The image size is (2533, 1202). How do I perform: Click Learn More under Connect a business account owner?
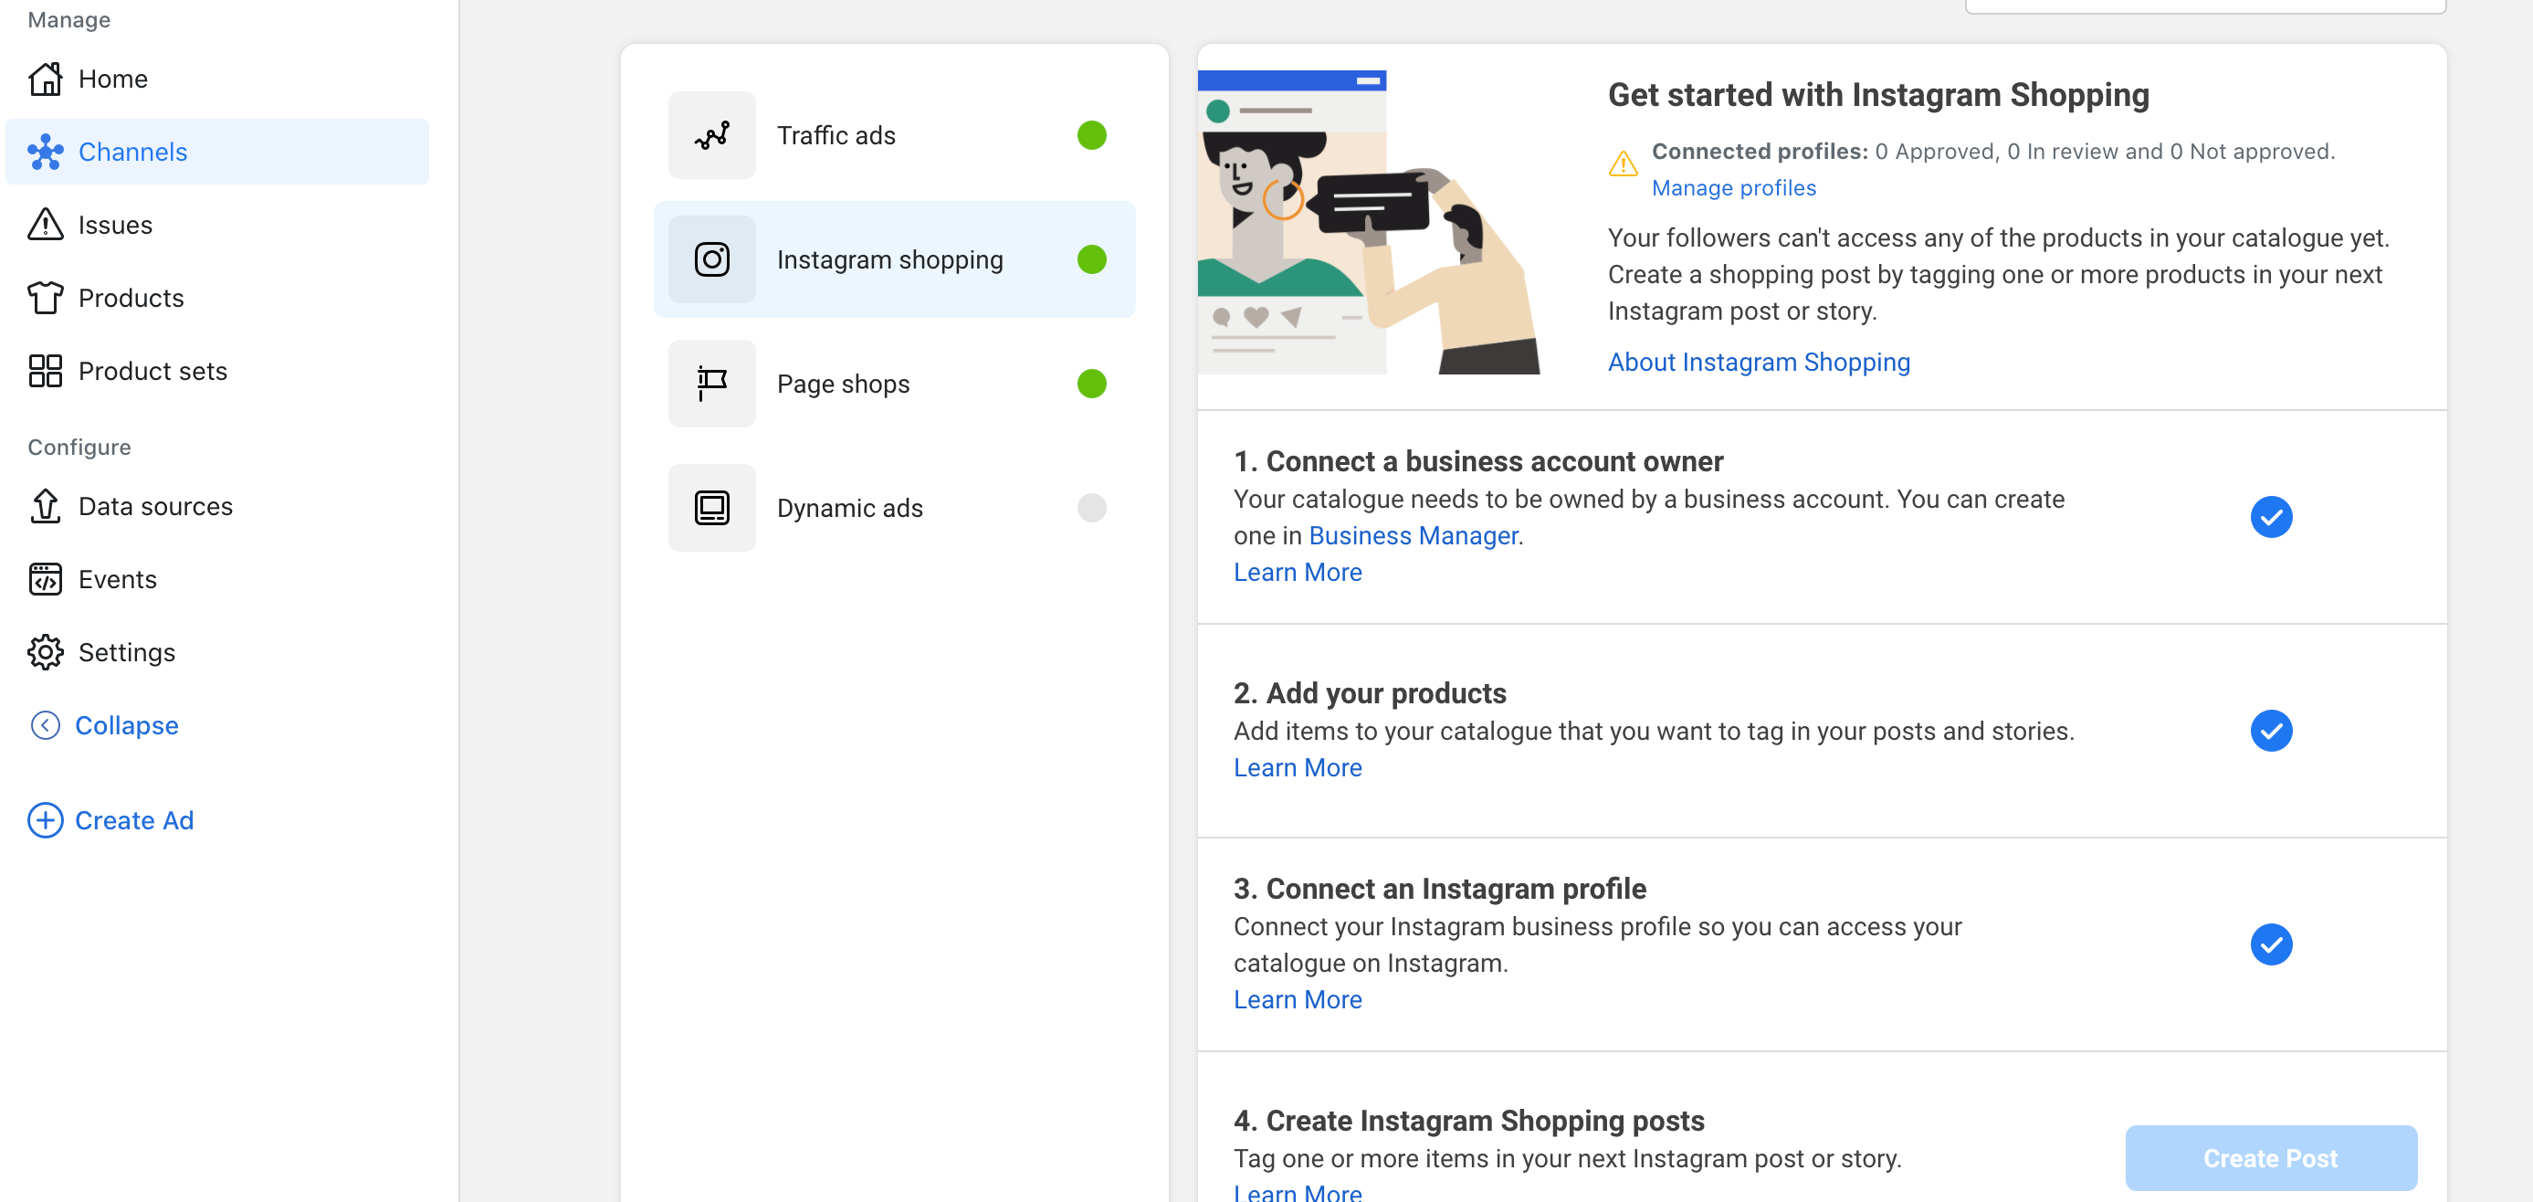[x=1297, y=572]
